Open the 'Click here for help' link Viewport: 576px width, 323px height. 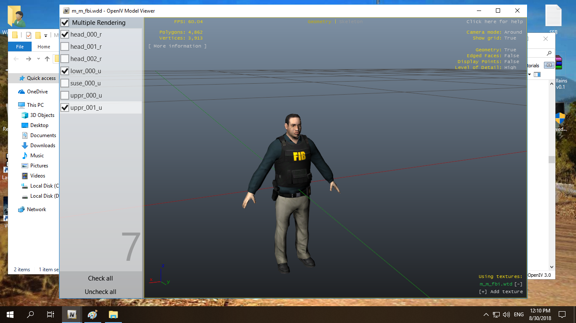pyautogui.click(x=495, y=22)
